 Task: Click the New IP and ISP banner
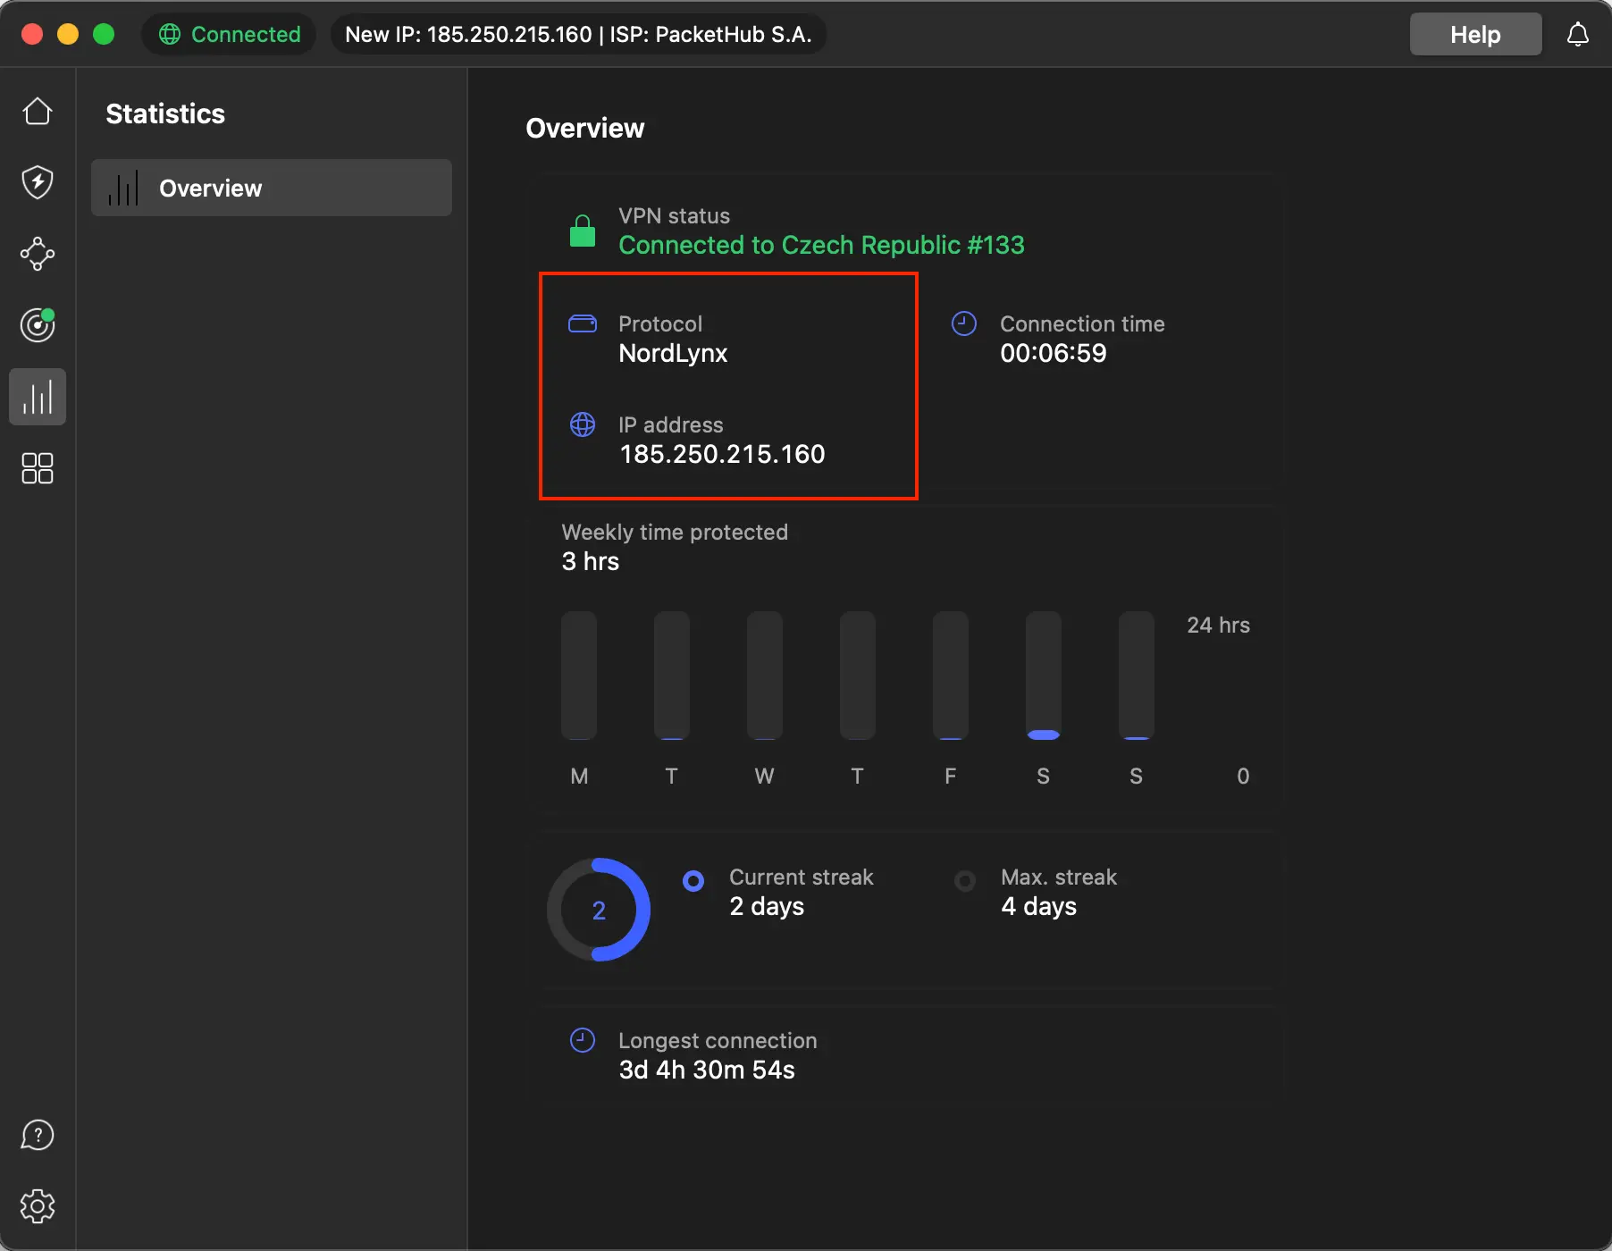click(x=578, y=35)
